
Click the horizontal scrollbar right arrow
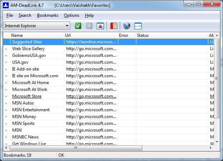click(x=211, y=148)
